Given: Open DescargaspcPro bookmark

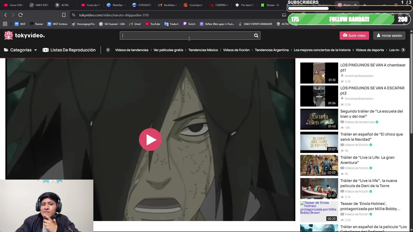Looking at the screenshot, I should tap(83, 24).
